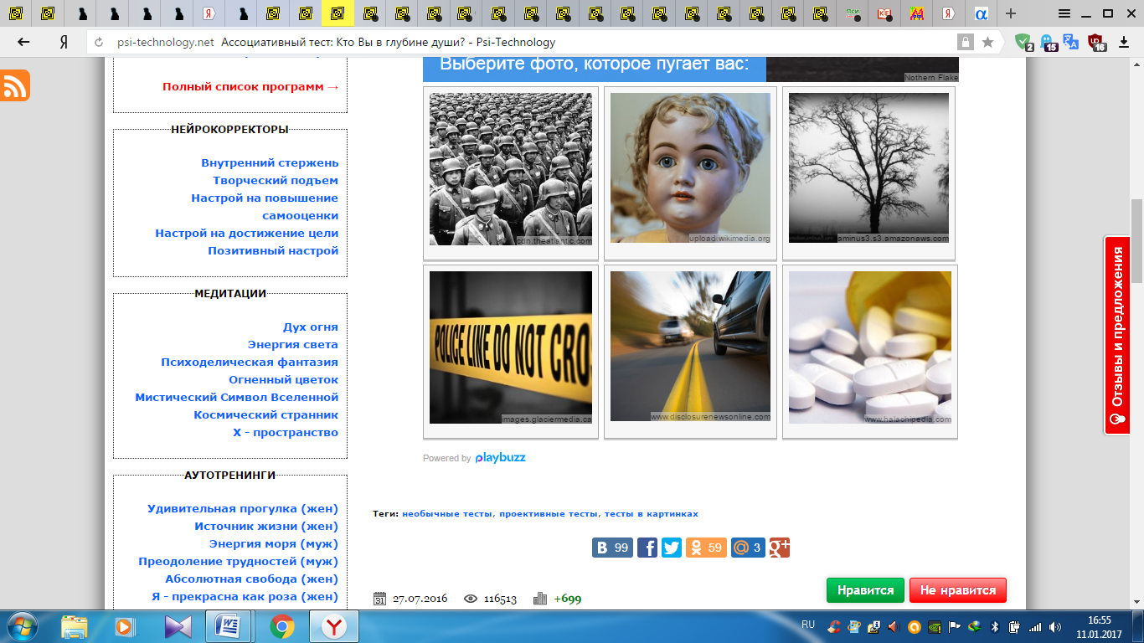Viewport: 1144px width, 643px height.
Task: Open 'Настрой на достижение цели' link
Action: tap(246, 233)
